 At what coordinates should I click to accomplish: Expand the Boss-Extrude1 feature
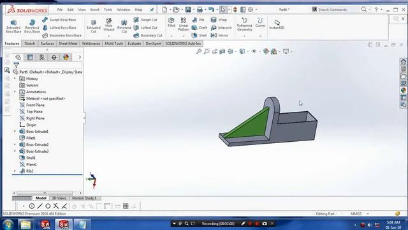coord(15,132)
